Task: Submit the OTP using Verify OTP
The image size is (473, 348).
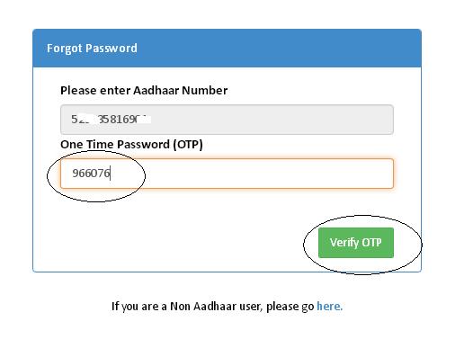Action: point(356,243)
